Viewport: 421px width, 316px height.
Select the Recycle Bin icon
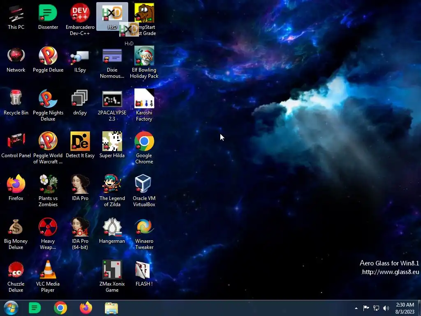click(x=16, y=102)
